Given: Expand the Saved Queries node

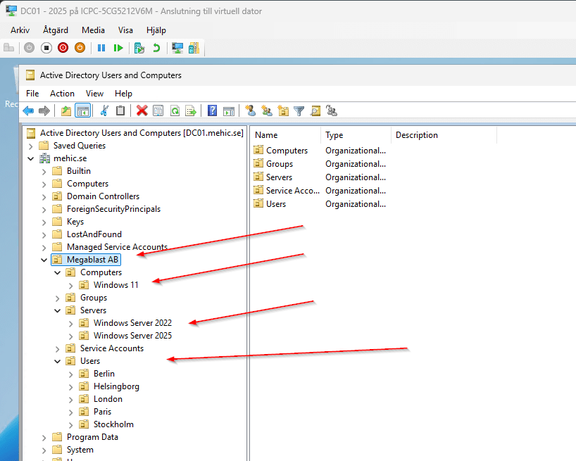Looking at the screenshot, I should [31, 146].
